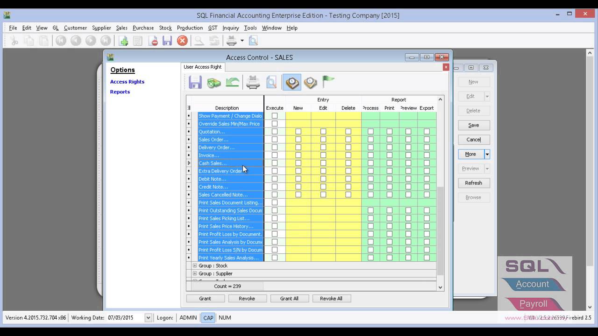The image size is (598, 336).
Task: Expand the Group : Stock node
Action: [195, 266]
